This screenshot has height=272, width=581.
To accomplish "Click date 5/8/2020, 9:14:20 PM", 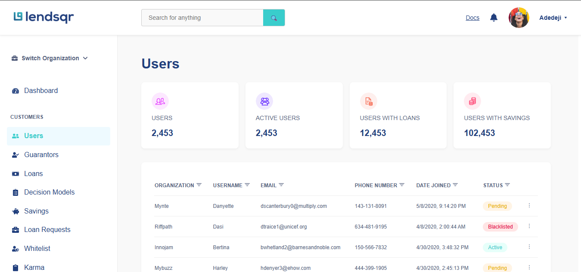I will click(x=441, y=206).
